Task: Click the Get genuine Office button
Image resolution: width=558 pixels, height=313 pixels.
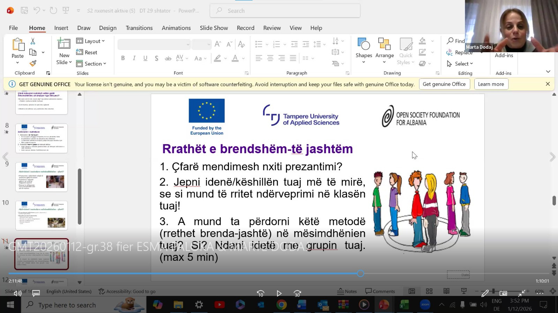Action: [444, 84]
